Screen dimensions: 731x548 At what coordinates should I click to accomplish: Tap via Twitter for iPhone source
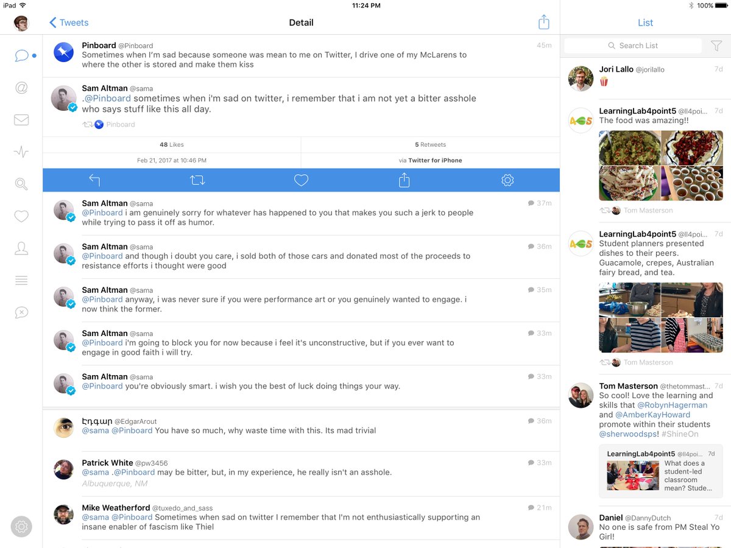(430, 161)
